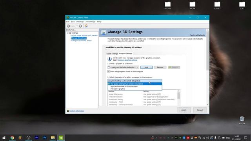Click the NVIDIA tray icon
The width and height of the screenshot is (251, 141).
coord(180,138)
